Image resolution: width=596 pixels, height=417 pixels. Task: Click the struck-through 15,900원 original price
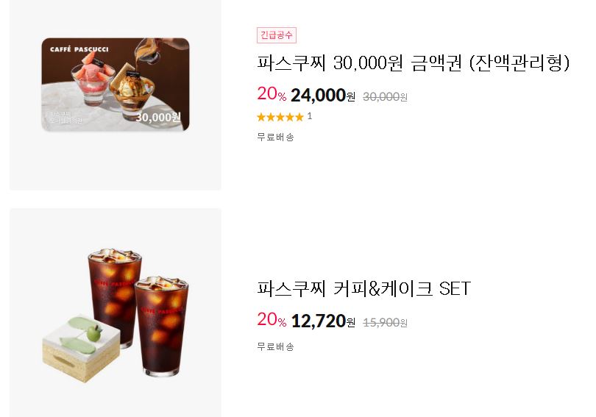[x=385, y=322]
